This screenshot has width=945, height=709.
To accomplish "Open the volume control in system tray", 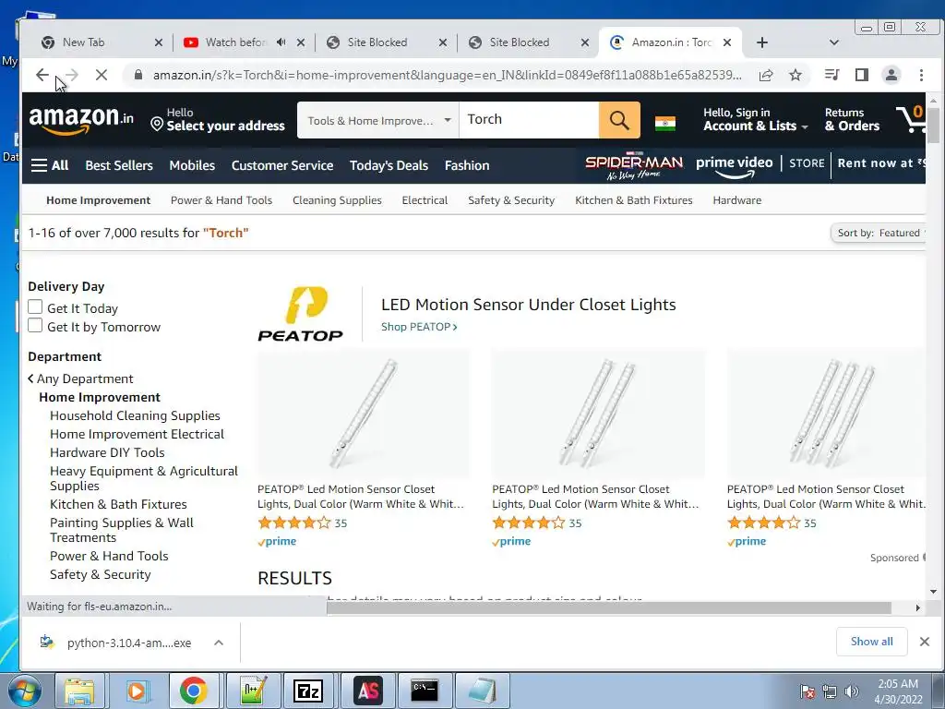I will coord(851,691).
